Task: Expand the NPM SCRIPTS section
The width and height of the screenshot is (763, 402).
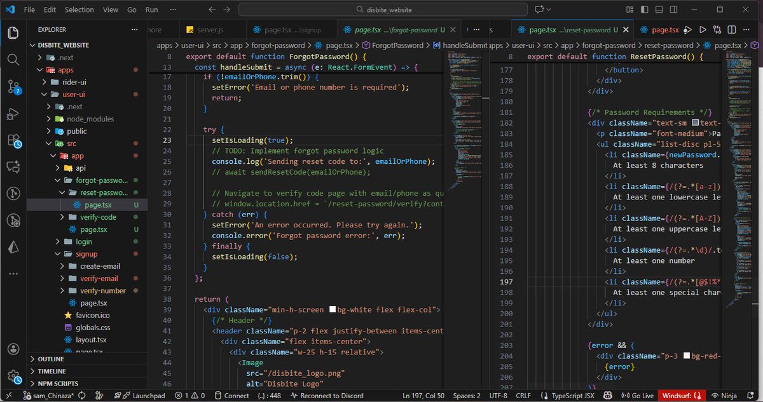Action: point(87,383)
